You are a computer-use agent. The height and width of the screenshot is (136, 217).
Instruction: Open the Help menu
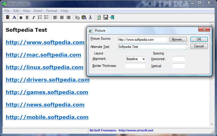point(64,11)
